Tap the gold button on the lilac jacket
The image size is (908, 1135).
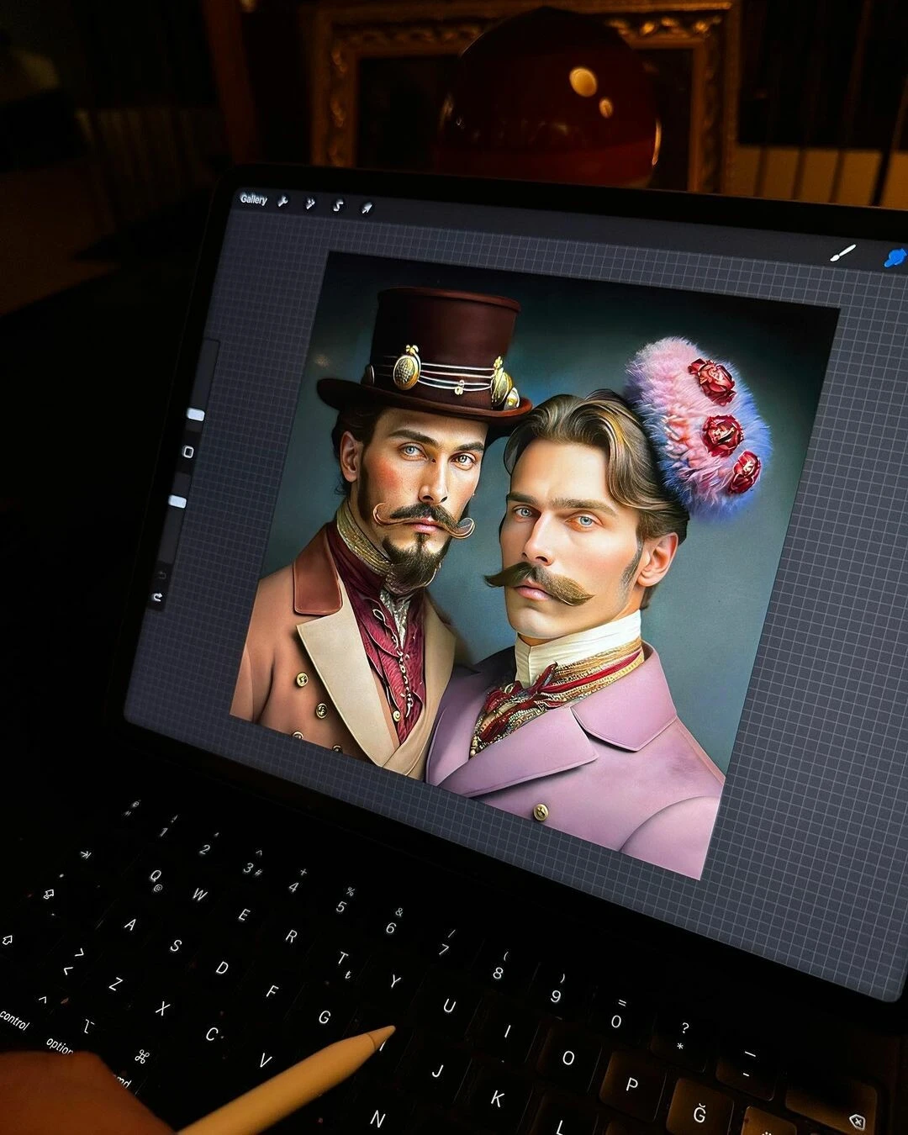coord(541,811)
